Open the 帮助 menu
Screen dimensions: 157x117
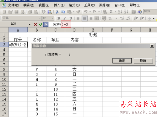(135, 5)
